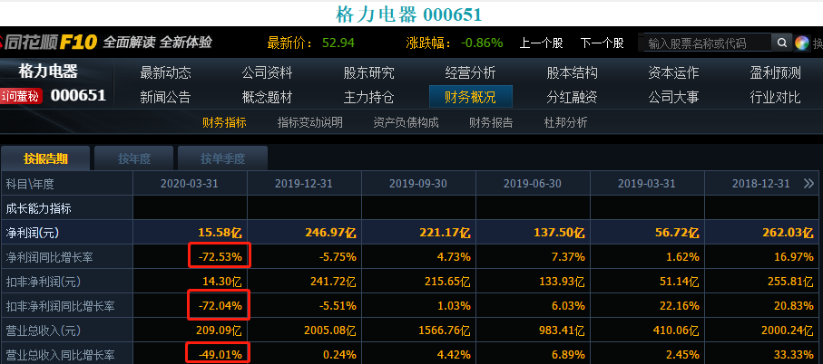Open the 主力持仓 menu
The image size is (823, 364).
(x=369, y=97)
